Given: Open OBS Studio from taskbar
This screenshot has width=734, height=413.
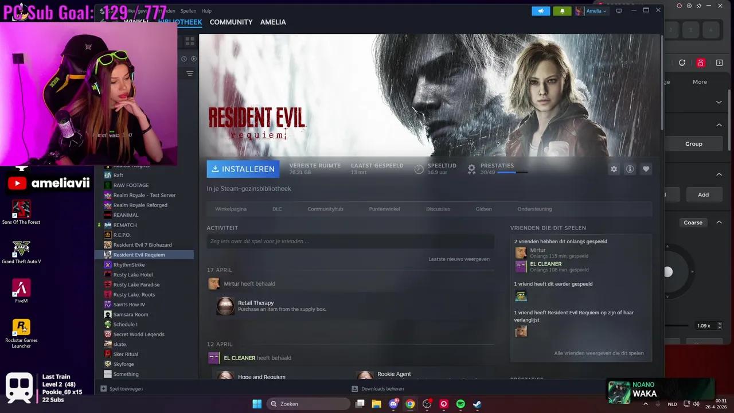Looking at the screenshot, I should (x=427, y=404).
